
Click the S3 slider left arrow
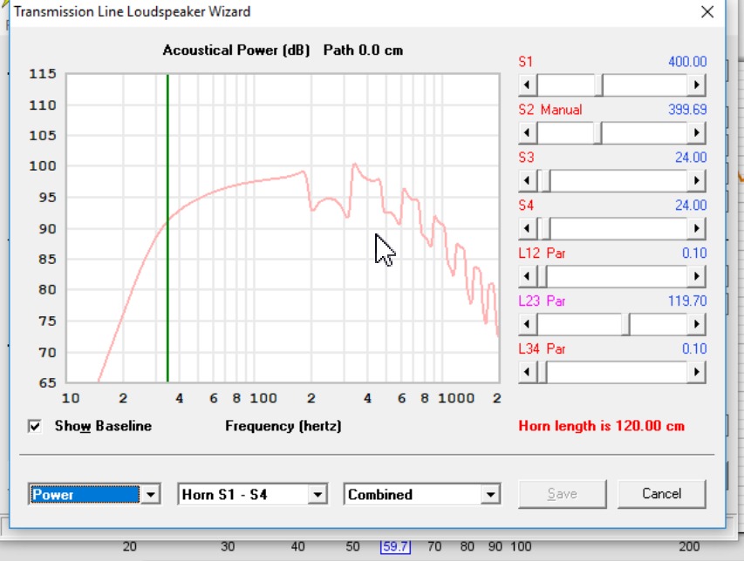click(527, 180)
